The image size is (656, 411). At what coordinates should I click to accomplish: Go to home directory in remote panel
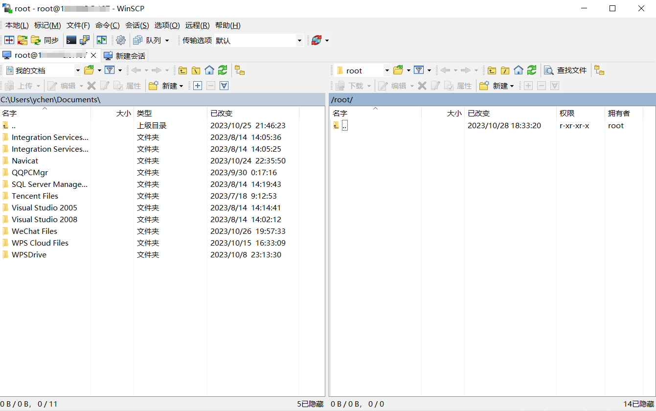pos(519,70)
